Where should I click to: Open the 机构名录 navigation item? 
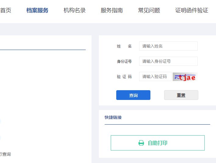click(x=74, y=10)
